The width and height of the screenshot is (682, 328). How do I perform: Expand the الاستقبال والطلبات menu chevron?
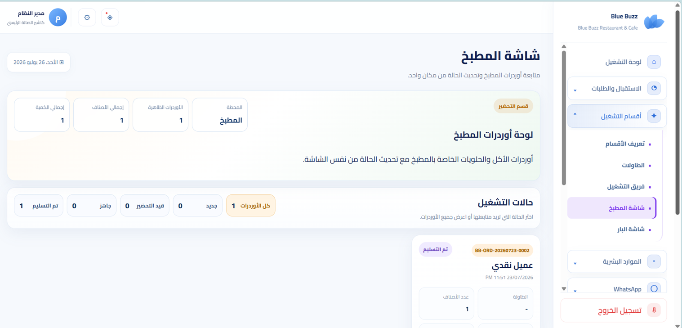pos(575,90)
